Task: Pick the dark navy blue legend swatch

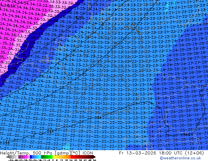Action: pos(31,157)
